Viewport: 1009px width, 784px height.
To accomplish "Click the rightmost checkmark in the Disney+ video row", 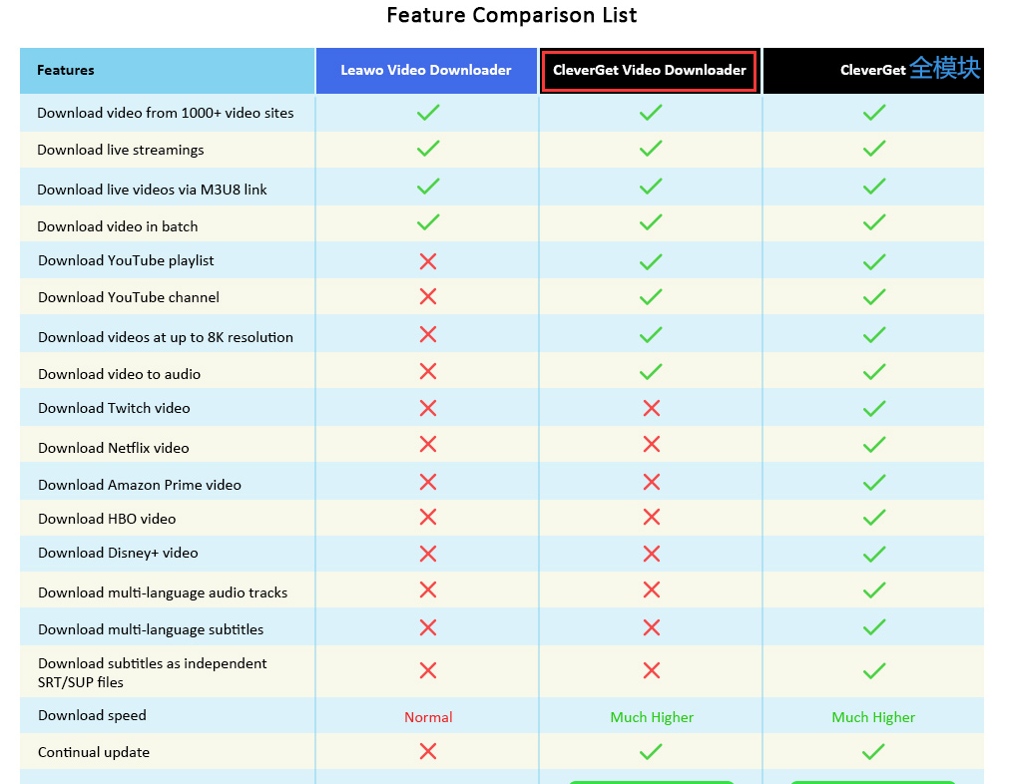I will 874,554.
